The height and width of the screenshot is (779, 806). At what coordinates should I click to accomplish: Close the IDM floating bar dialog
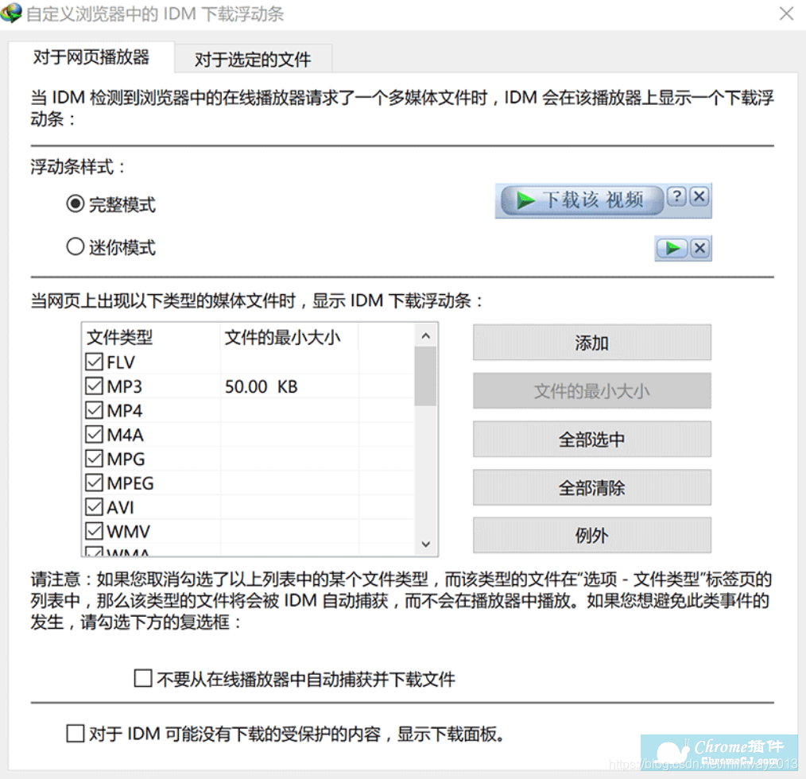coord(786,14)
